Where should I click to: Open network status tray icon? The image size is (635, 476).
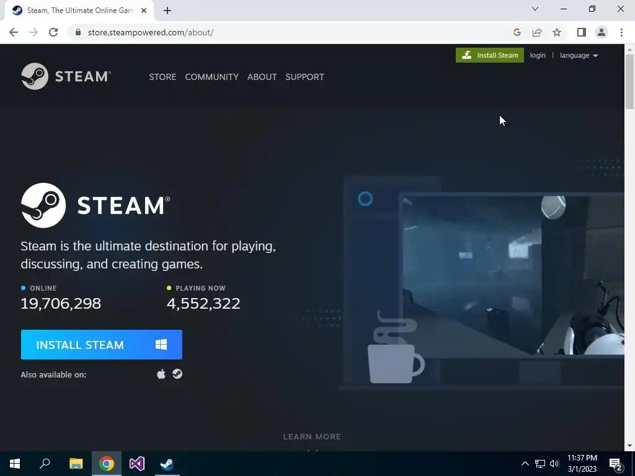click(x=540, y=464)
